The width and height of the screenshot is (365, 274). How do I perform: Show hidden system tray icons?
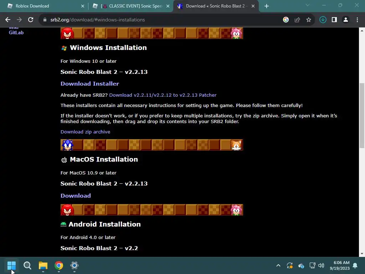[278, 265]
